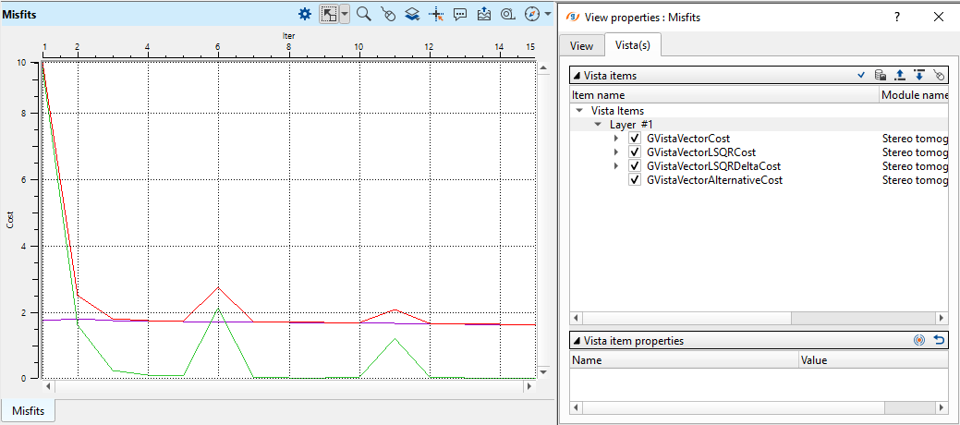Click the Vista items horizontal scrollbar
This screenshot has height=425, width=960.
click(x=684, y=318)
